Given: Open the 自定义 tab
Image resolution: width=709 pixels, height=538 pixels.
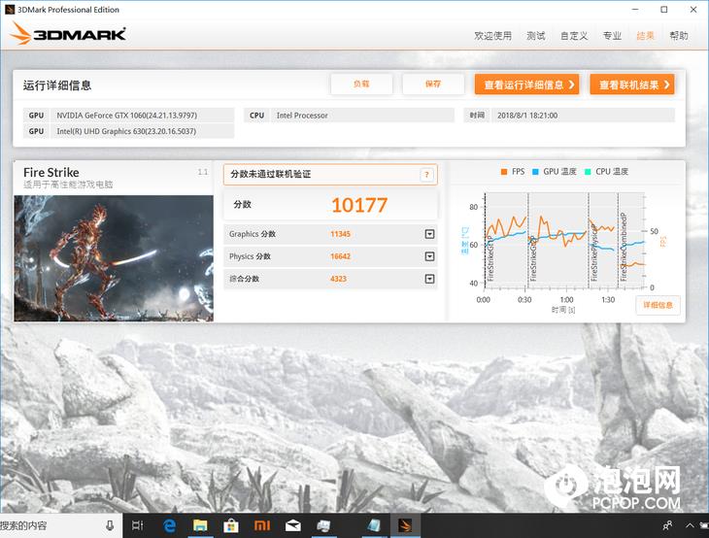Looking at the screenshot, I should click(573, 36).
